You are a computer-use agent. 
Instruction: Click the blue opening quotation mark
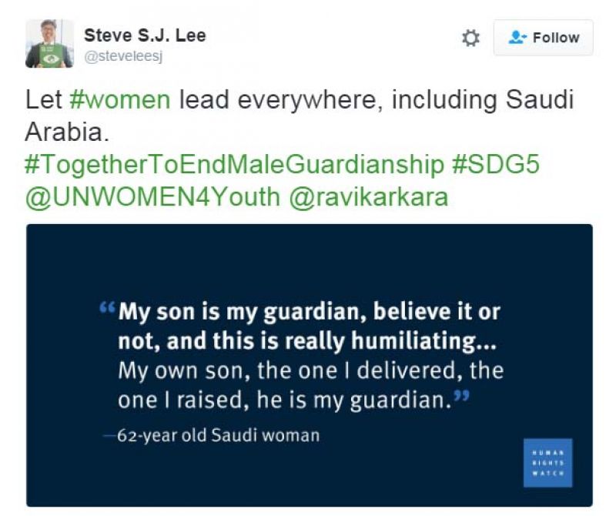(106, 307)
